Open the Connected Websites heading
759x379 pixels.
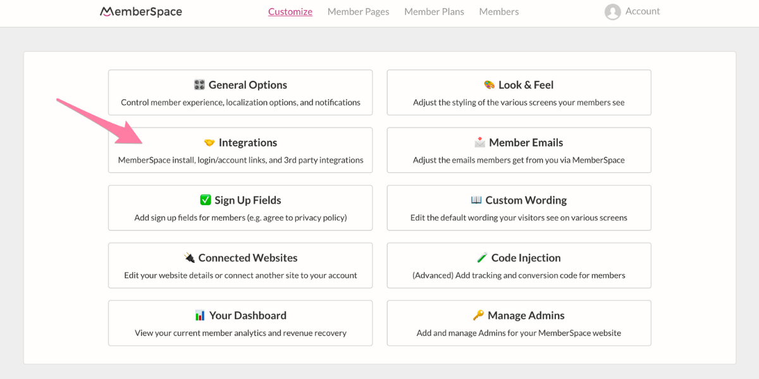pos(248,258)
